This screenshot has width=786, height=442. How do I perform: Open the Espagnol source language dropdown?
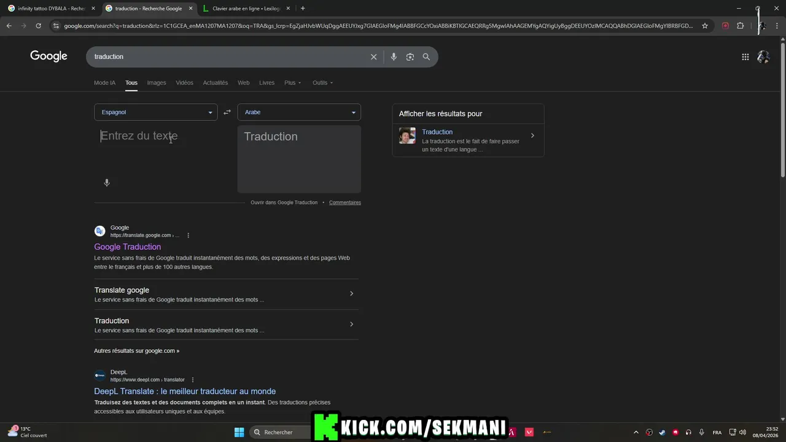click(156, 112)
